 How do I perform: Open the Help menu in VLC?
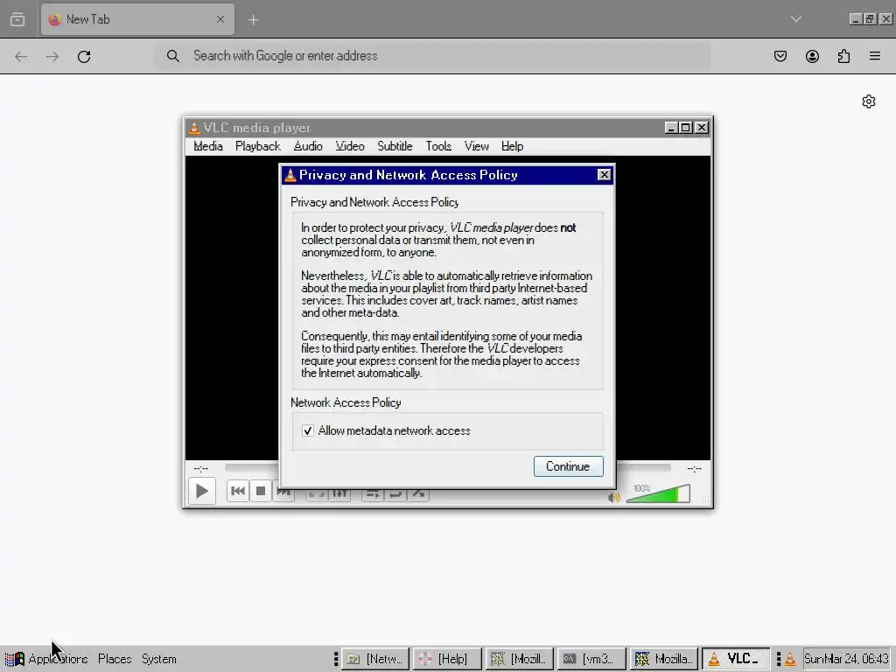click(x=512, y=146)
